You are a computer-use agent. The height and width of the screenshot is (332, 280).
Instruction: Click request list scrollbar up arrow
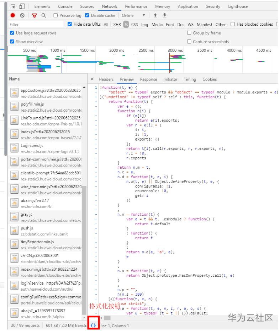point(84,87)
